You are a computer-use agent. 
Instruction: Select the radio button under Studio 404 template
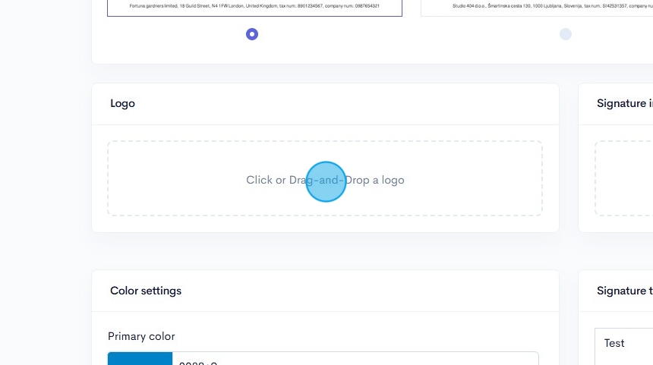(x=565, y=34)
